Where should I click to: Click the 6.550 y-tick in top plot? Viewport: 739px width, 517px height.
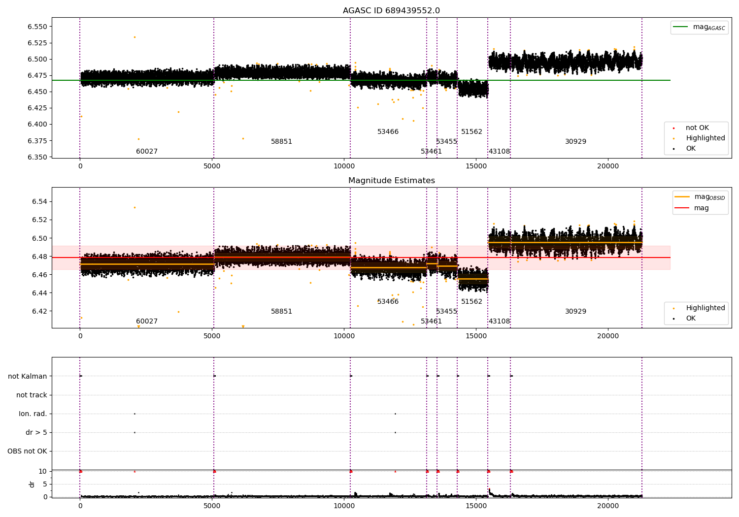[x=37, y=27]
